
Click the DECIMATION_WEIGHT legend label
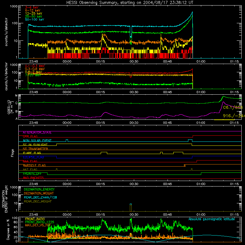pyautogui.click(x=39, y=194)
